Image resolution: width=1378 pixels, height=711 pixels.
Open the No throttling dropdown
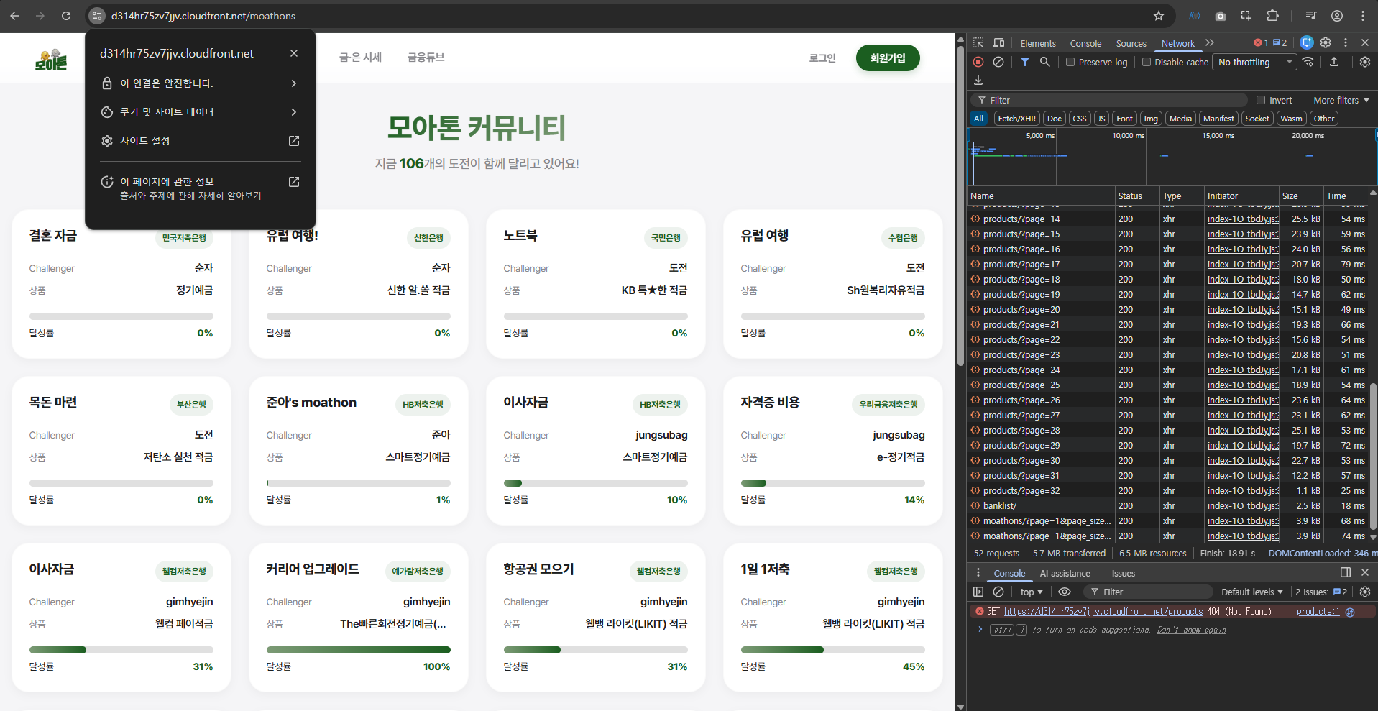click(x=1254, y=63)
